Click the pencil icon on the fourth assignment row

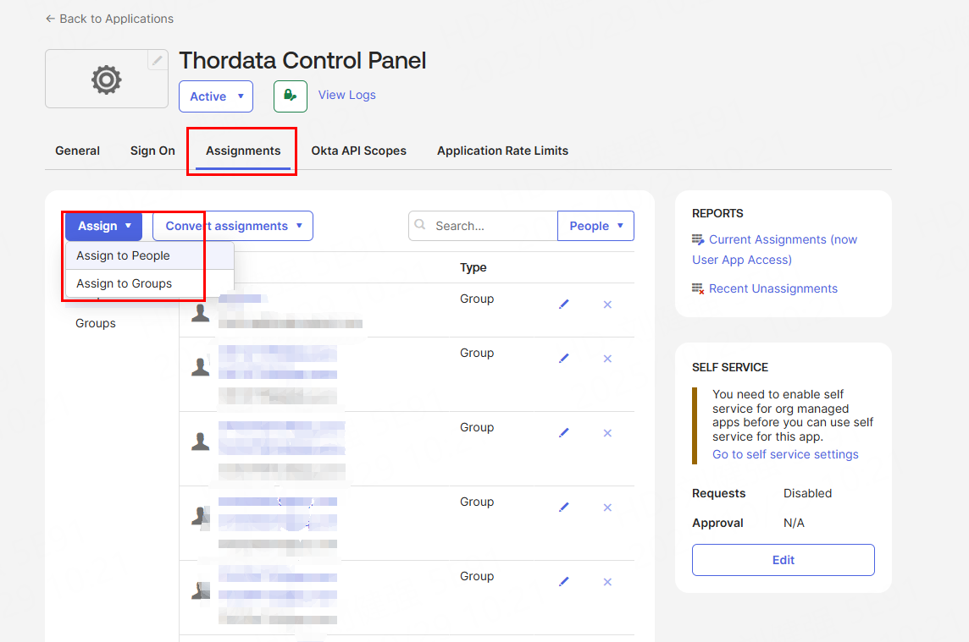coord(564,508)
